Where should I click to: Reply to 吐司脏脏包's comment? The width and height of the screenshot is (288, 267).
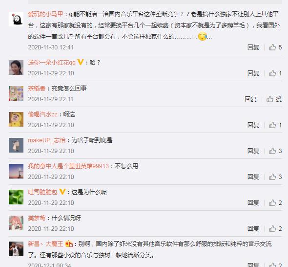[253, 203]
